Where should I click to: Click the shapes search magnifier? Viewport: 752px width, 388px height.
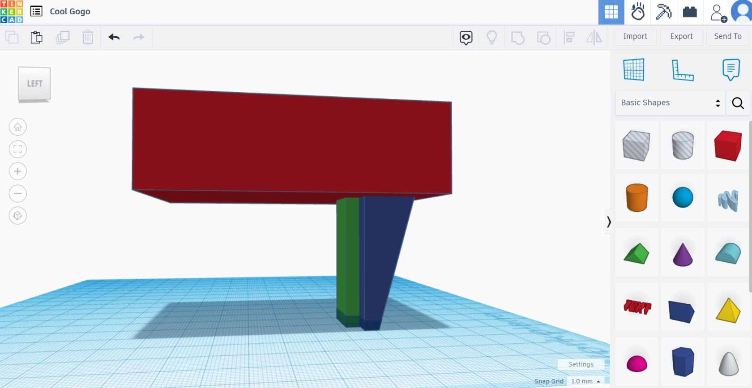coord(738,103)
